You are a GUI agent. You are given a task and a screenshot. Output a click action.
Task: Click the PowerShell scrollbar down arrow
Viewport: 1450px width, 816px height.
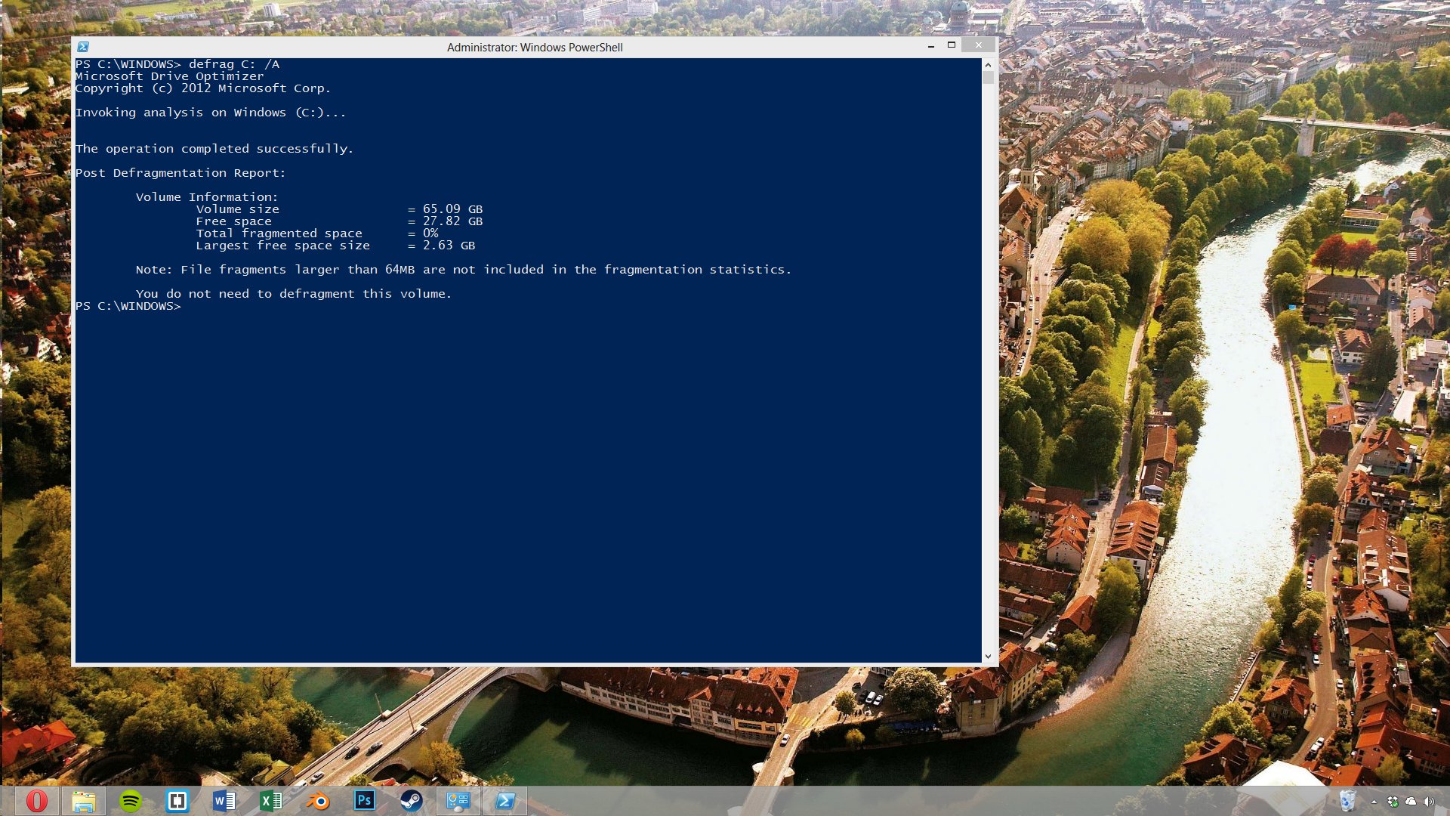(x=988, y=657)
